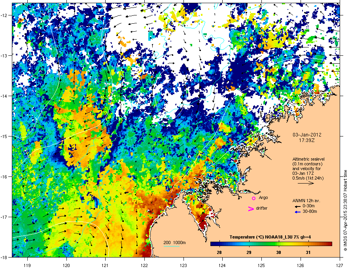Click latitude label -18 on left axis

coord(4,257)
